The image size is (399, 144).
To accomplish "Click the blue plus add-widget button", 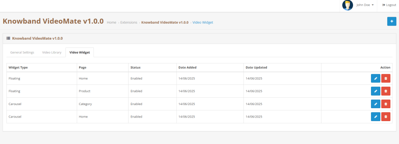I will click(392, 21).
